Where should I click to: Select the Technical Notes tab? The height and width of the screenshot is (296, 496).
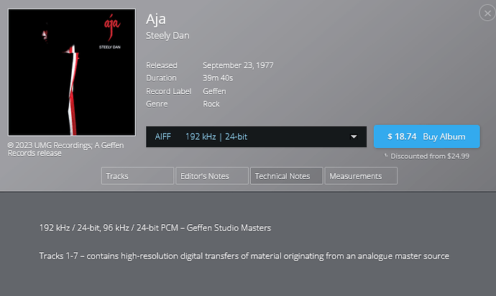click(286, 176)
